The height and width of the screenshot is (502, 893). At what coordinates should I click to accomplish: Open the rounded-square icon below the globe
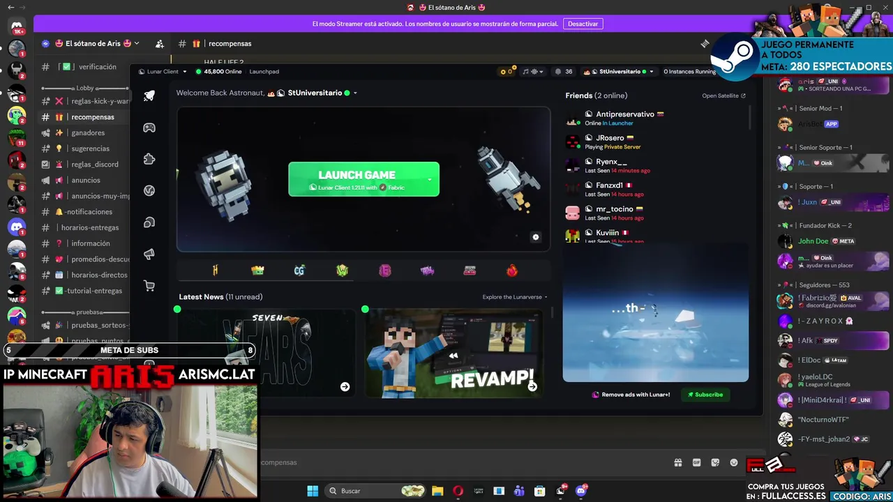[x=149, y=222]
